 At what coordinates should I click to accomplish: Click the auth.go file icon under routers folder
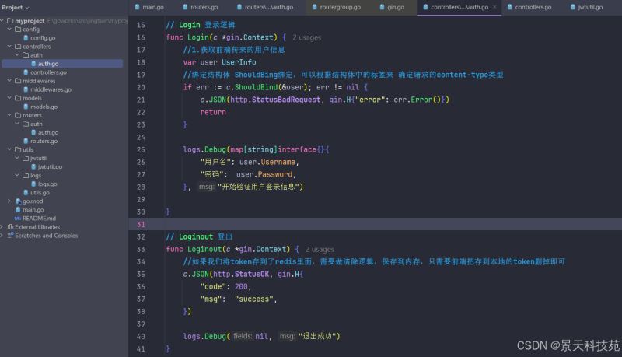tap(33, 132)
